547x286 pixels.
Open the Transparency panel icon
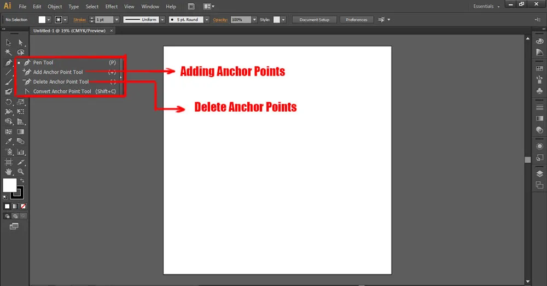(539, 130)
